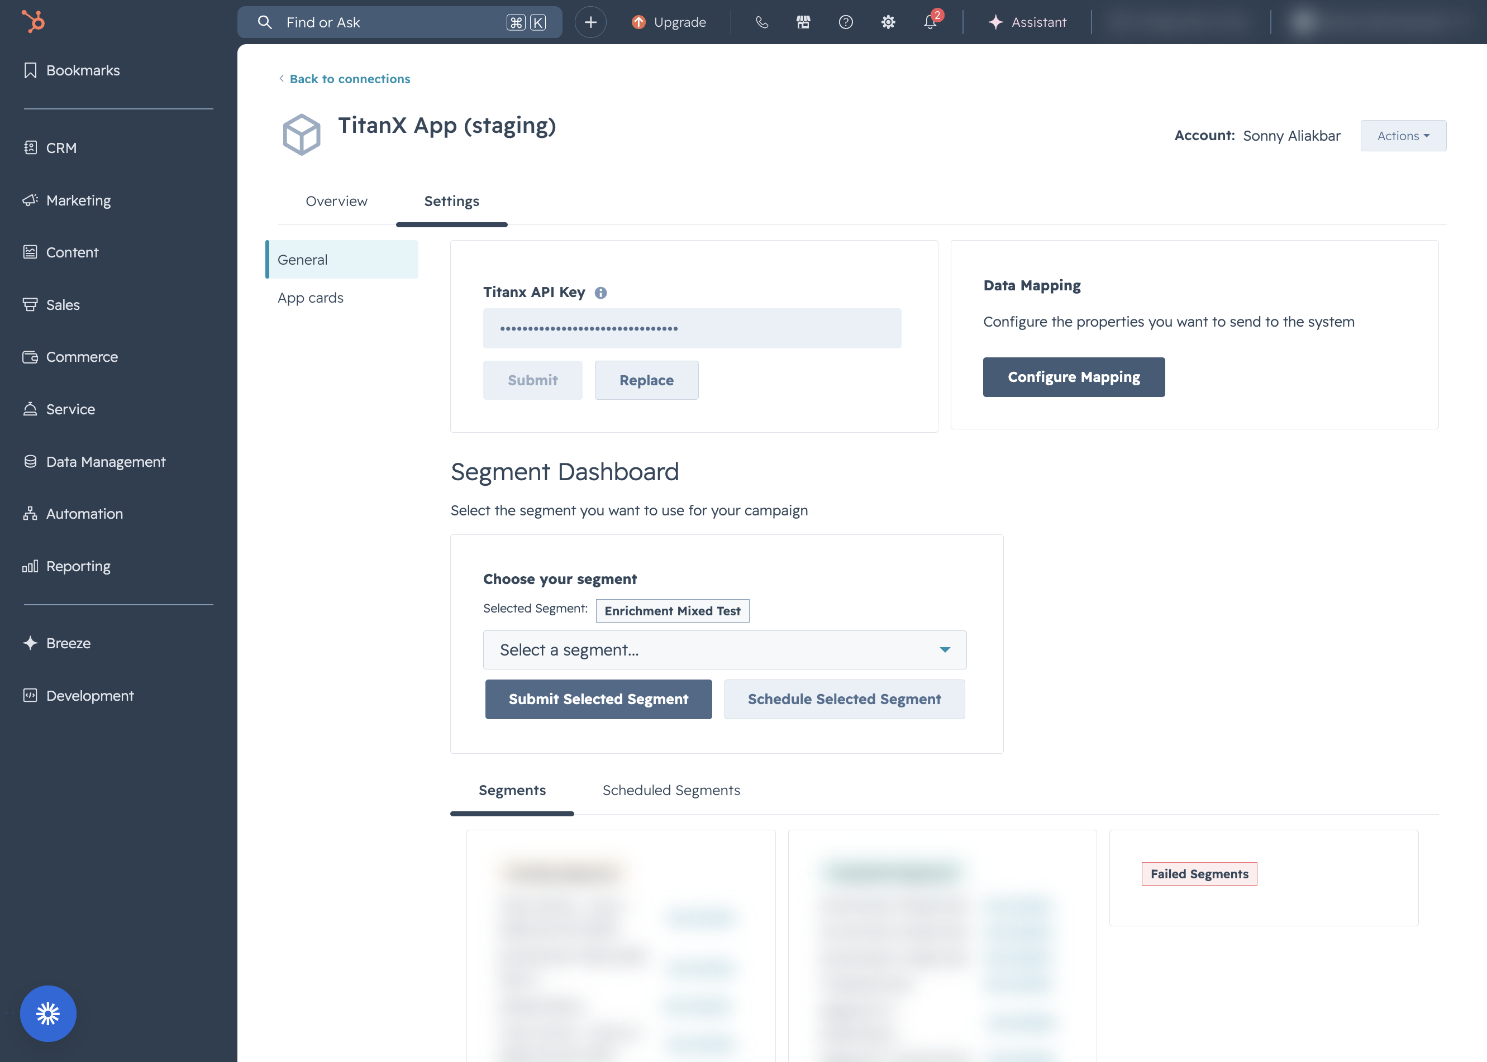Screen dimensions: 1487x1062
Task: Select the Settings tab
Action: (451, 202)
